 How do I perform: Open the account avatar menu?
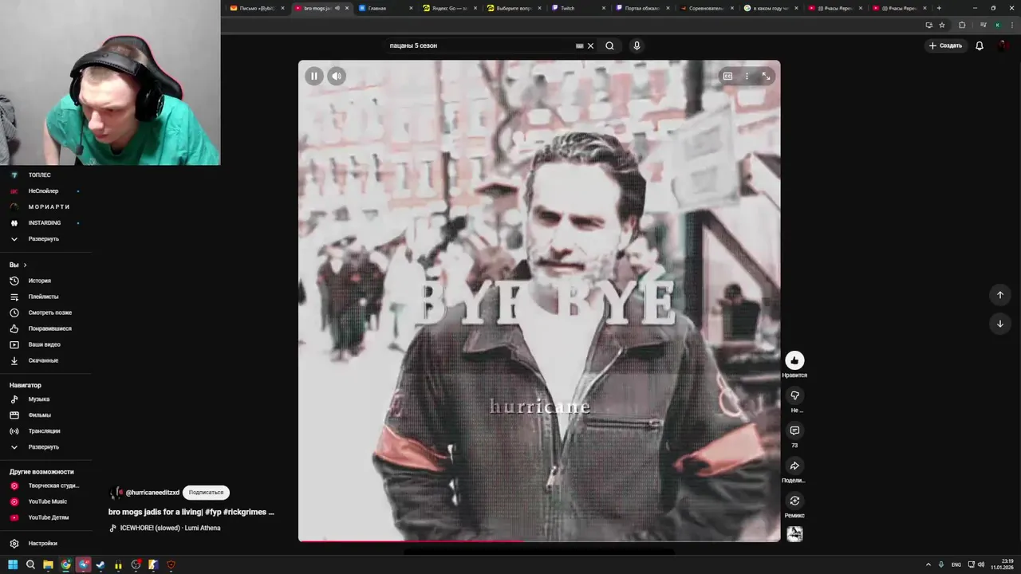(x=1003, y=45)
